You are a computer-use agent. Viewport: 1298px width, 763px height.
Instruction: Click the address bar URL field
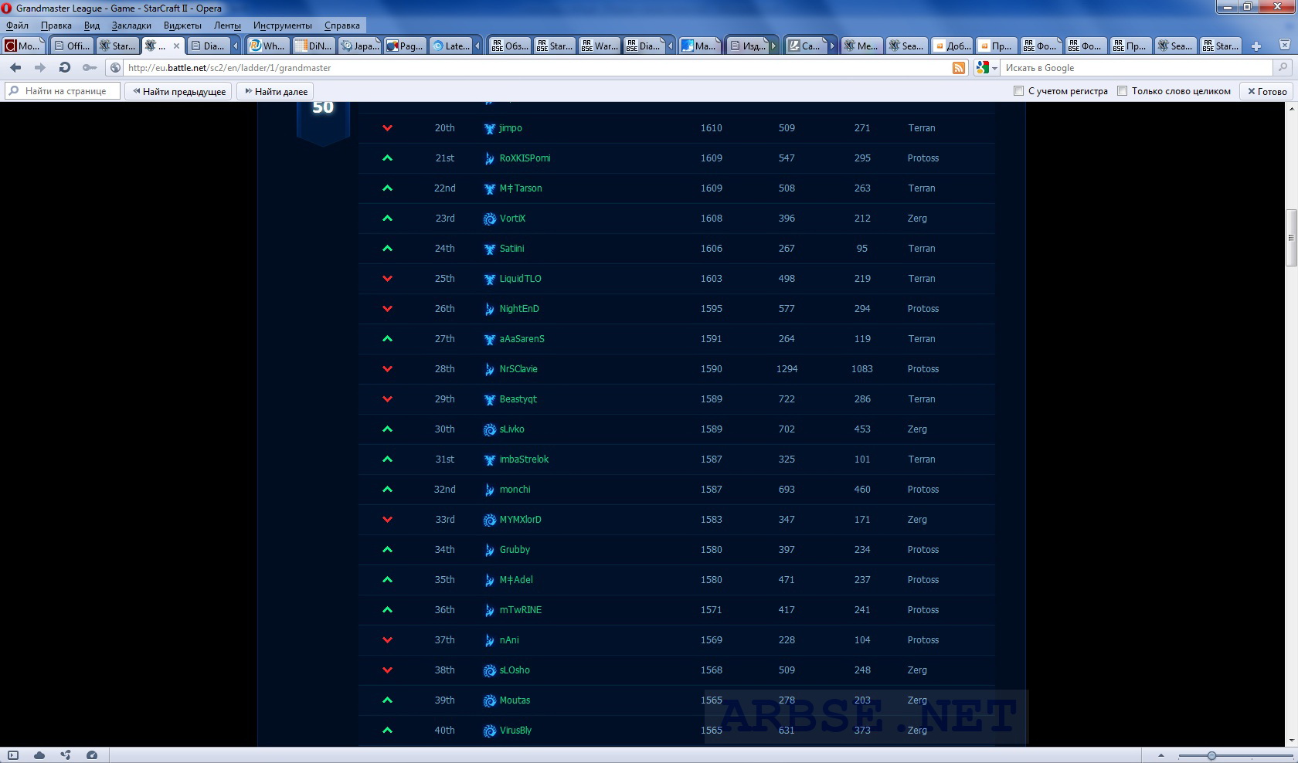point(538,68)
